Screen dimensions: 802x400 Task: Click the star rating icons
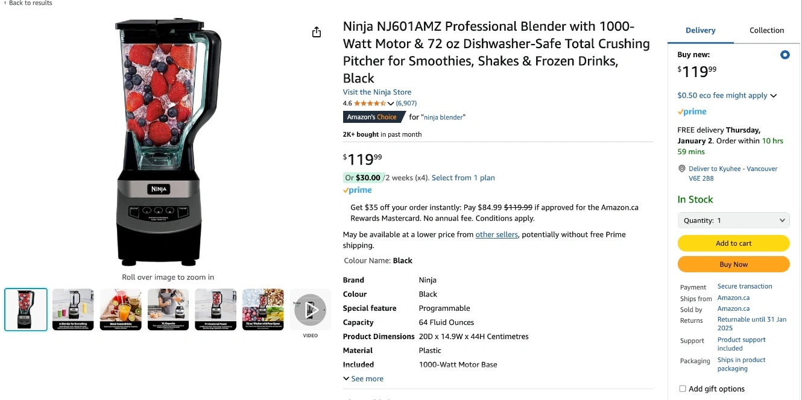point(369,104)
